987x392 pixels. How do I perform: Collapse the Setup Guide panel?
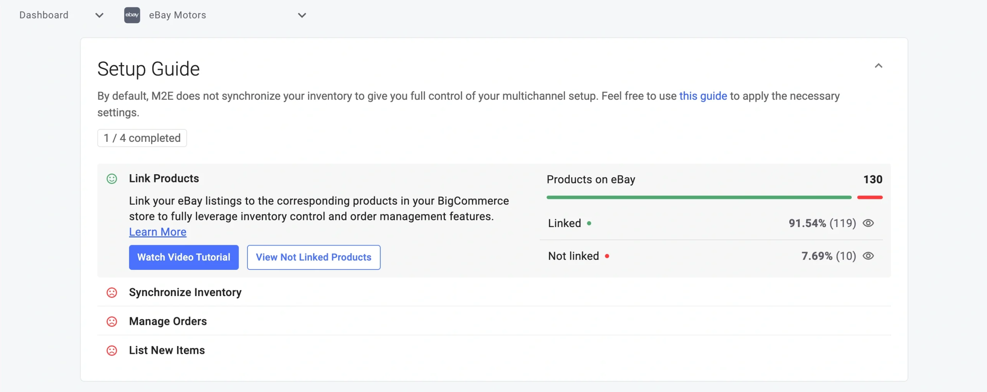[878, 66]
